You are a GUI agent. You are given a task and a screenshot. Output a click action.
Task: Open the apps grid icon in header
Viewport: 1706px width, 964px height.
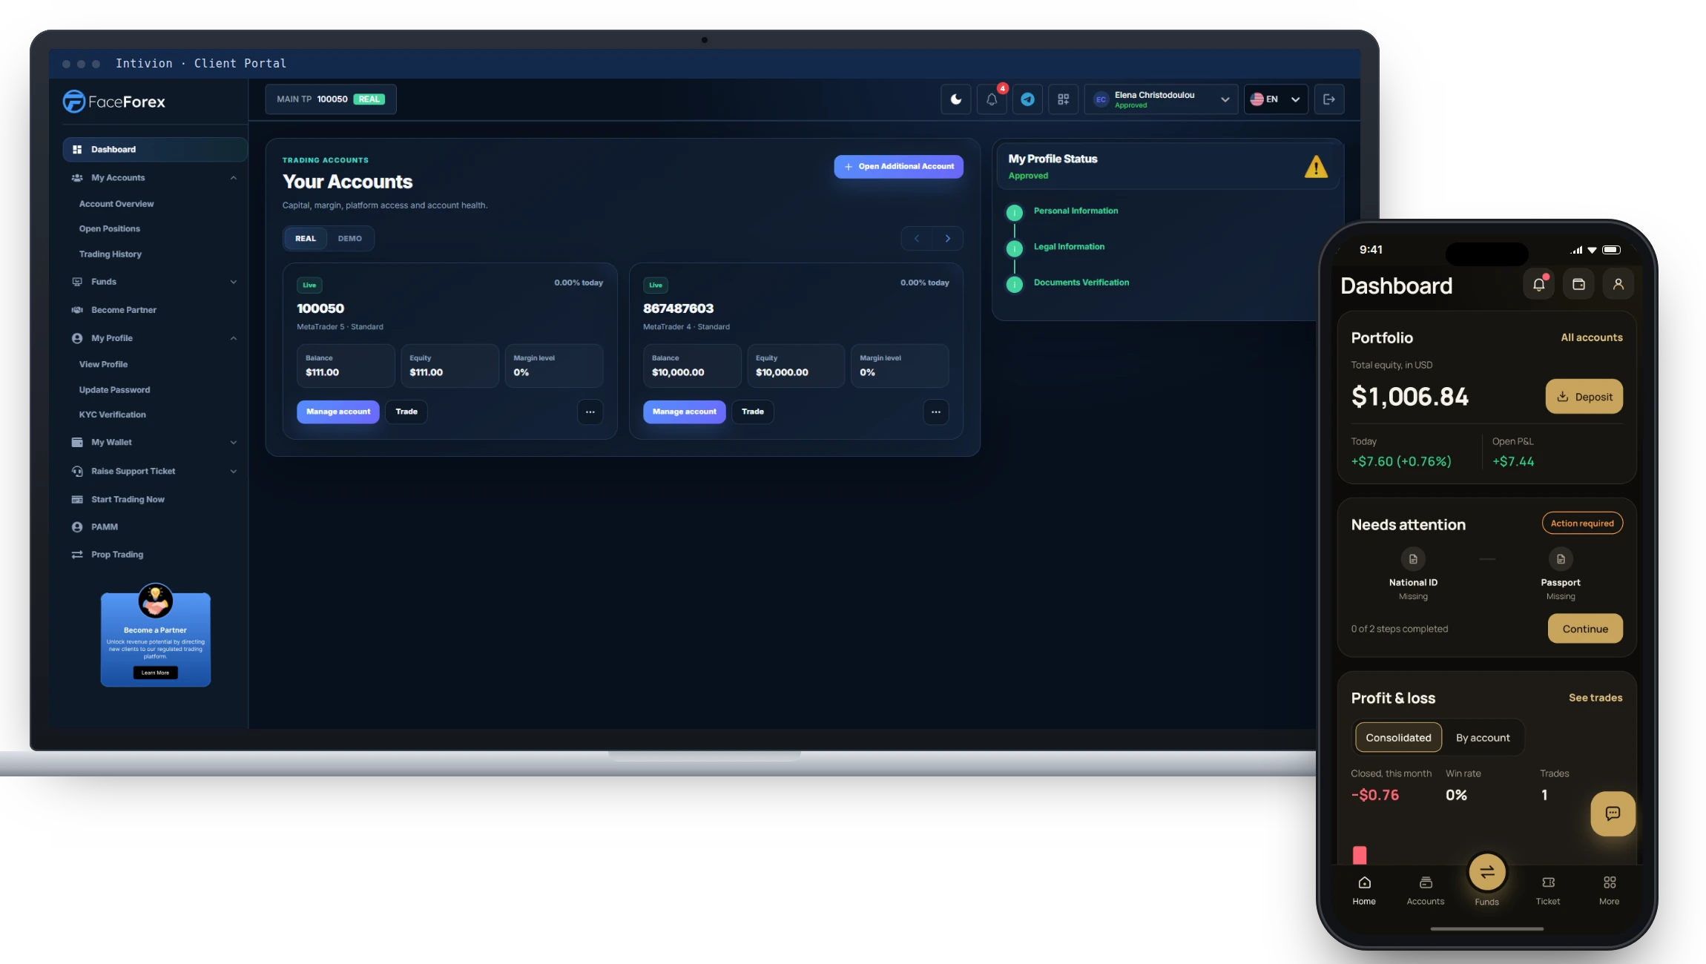coord(1063,99)
